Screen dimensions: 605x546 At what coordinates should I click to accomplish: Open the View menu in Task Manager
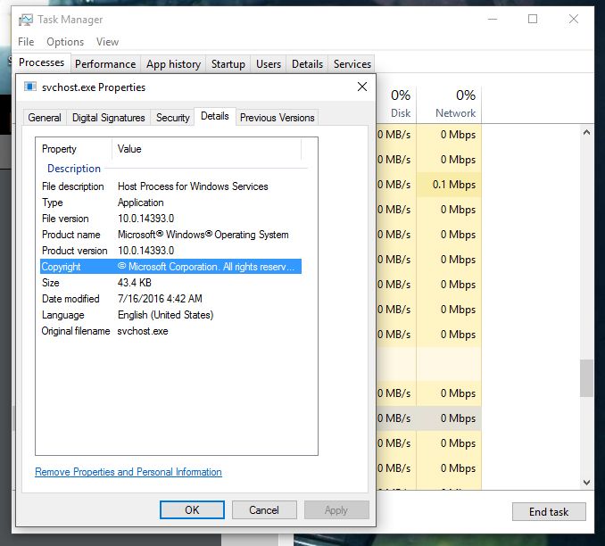tap(107, 42)
